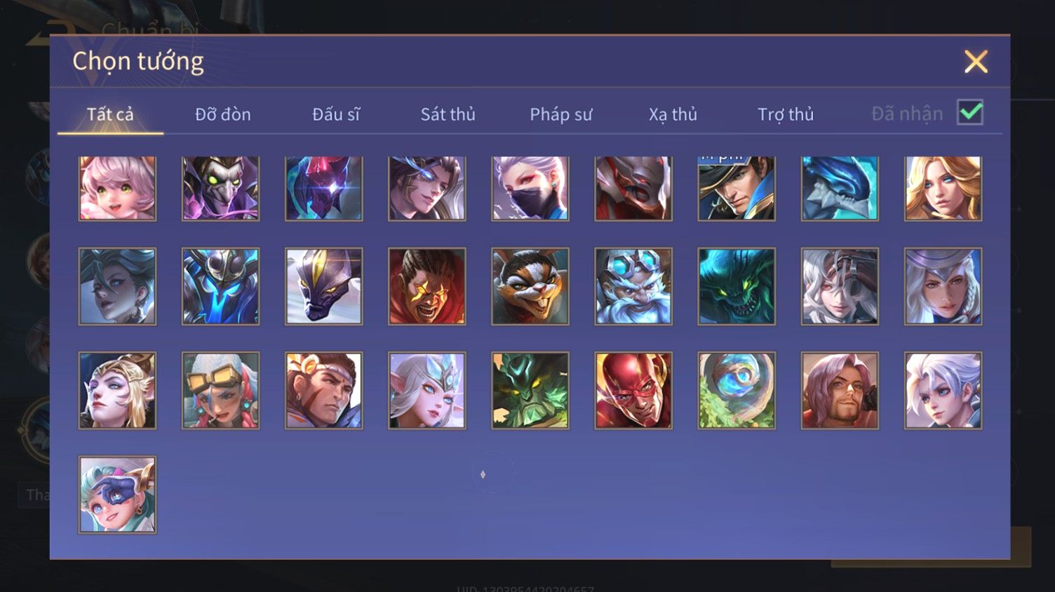Pick the blue swirling orb hero portrait
This screenshot has height=592, width=1055.
[737, 391]
